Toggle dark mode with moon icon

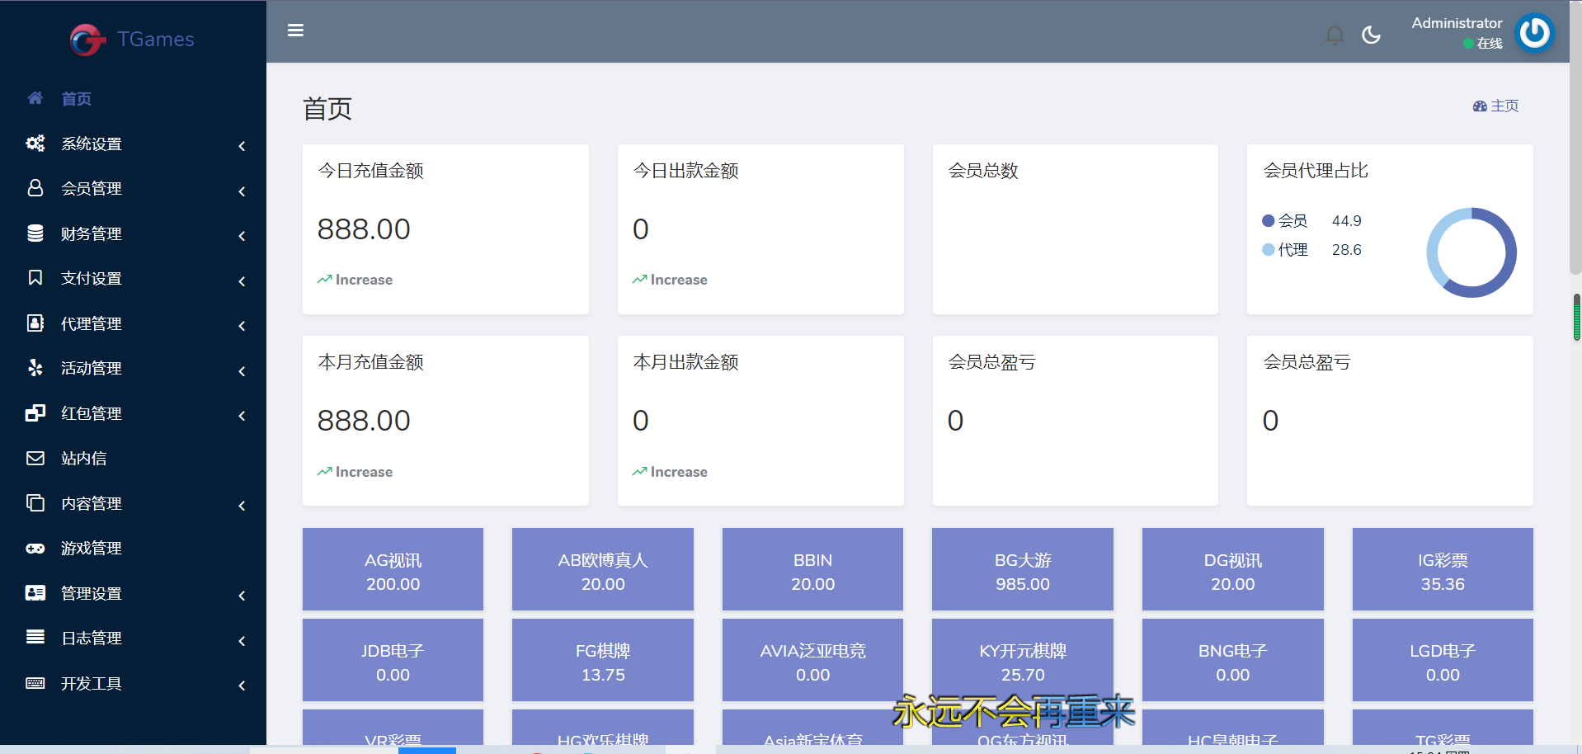tap(1371, 35)
